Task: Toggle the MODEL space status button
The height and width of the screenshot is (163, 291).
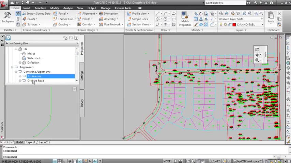Action: pyautogui.click(x=168, y=161)
